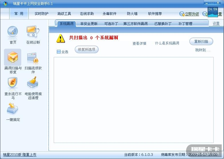This screenshot has width=224, height=159.
Task: Open 网络设置 network settings link
Action: point(215,14)
